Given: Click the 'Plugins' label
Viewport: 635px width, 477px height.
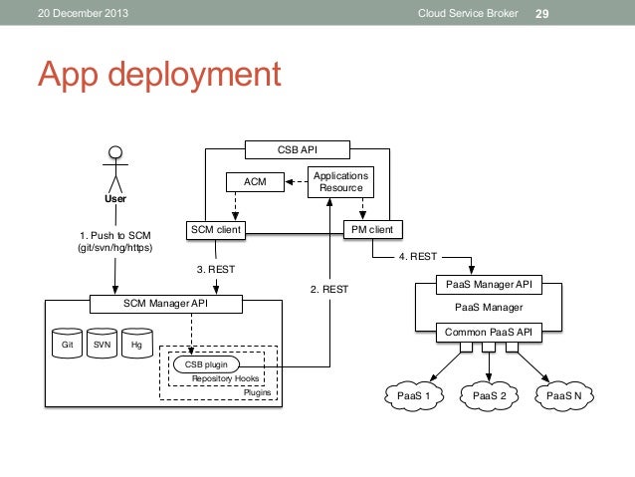Looking at the screenshot, I should [x=257, y=392].
